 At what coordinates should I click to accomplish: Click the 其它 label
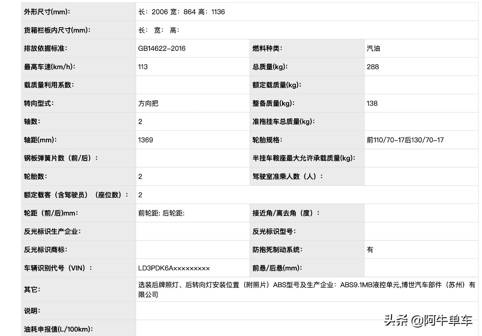(x=32, y=290)
